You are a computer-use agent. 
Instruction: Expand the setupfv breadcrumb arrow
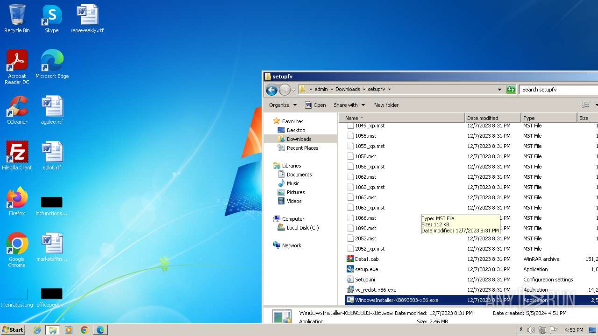pyautogui.click(x=389, y=90)
